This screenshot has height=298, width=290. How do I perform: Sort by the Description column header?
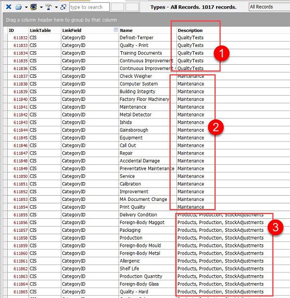(x=190, y=30)
